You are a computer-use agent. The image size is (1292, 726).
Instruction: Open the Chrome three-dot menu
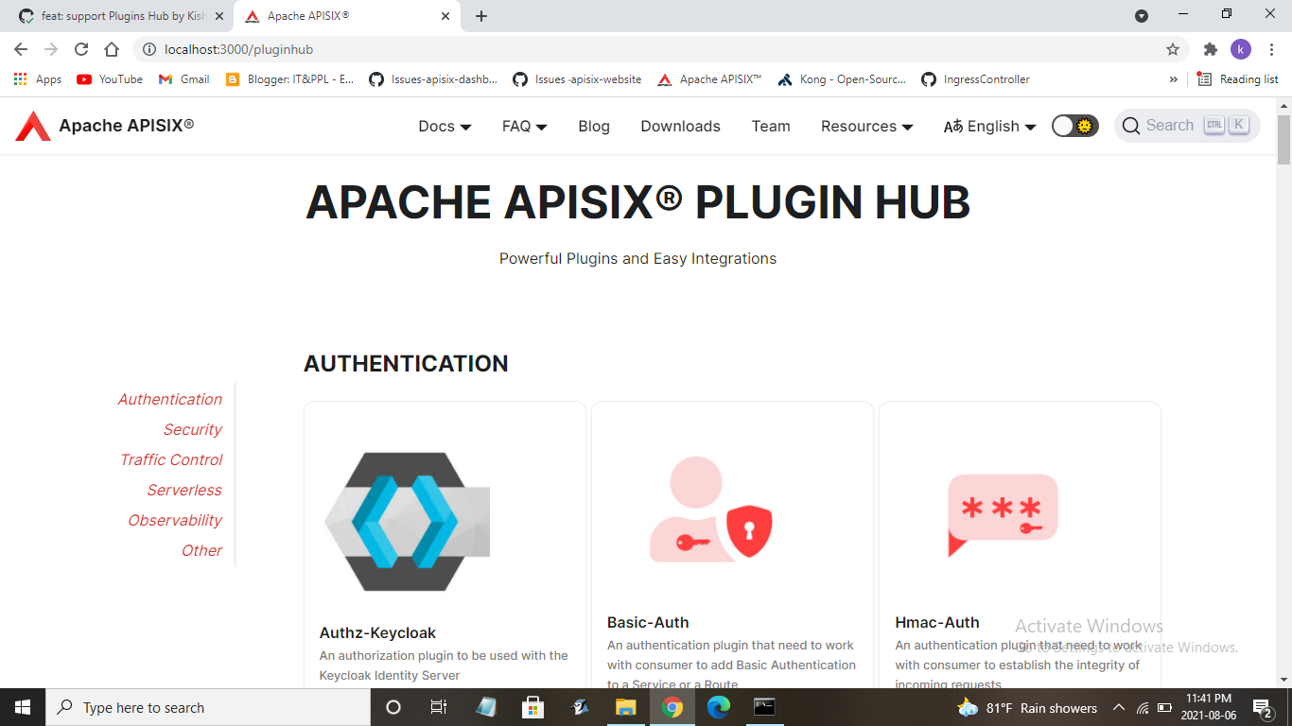(1271, 49)
